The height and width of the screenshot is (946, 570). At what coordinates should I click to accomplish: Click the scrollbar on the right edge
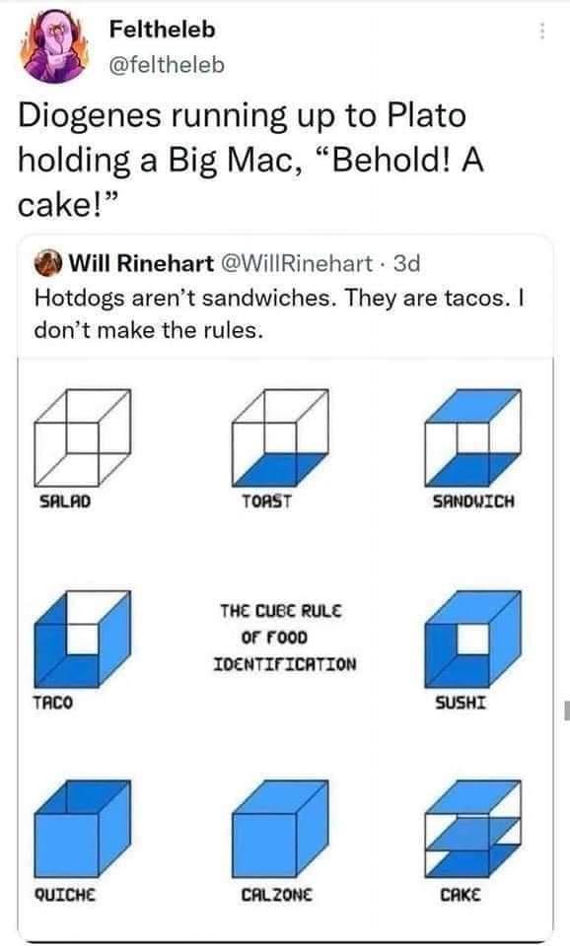click(565, 707)
